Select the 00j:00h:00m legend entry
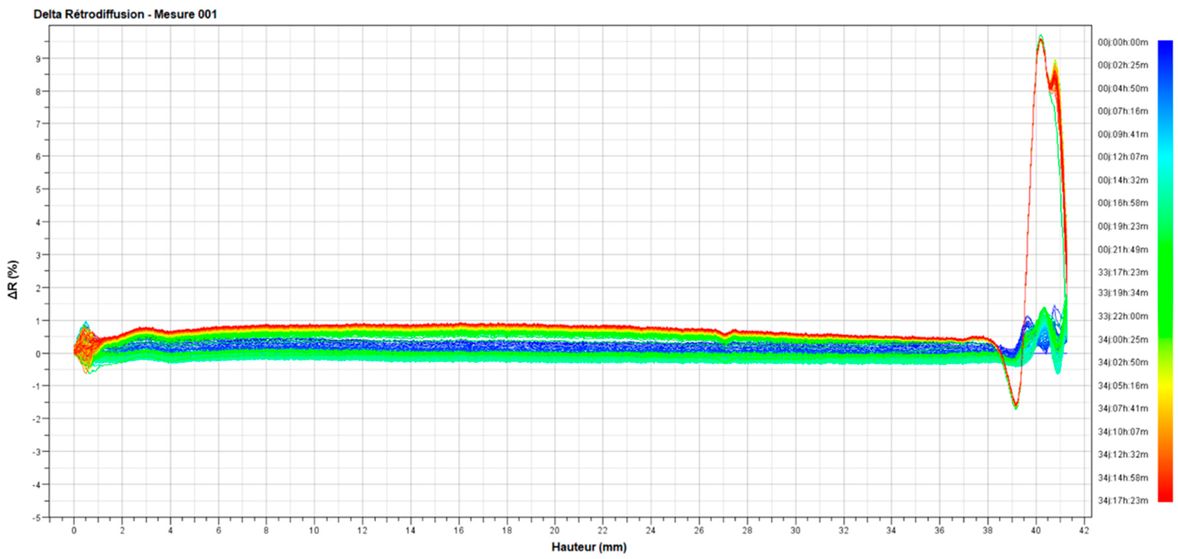 (1122, 42)
